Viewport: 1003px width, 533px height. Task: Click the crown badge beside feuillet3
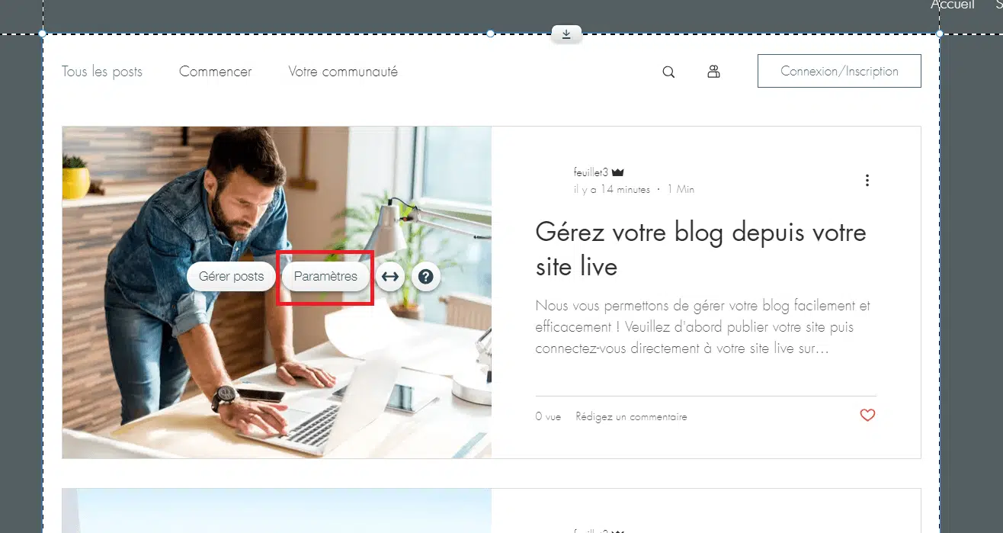(x=618, y=173)
